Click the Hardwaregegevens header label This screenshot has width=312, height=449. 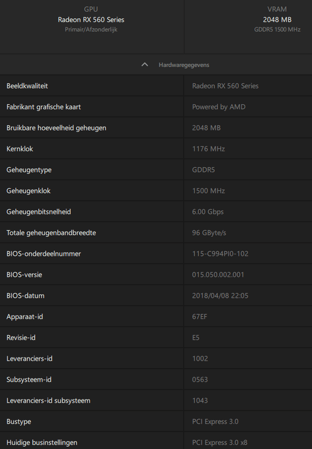tap(183, 65)
